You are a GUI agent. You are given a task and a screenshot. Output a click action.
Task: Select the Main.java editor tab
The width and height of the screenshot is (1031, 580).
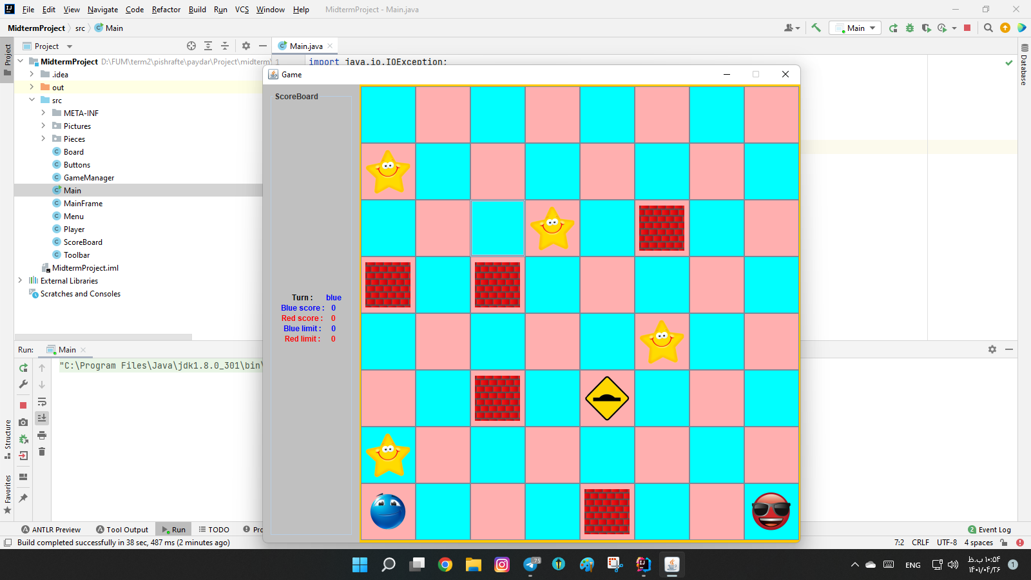[305, 46]
